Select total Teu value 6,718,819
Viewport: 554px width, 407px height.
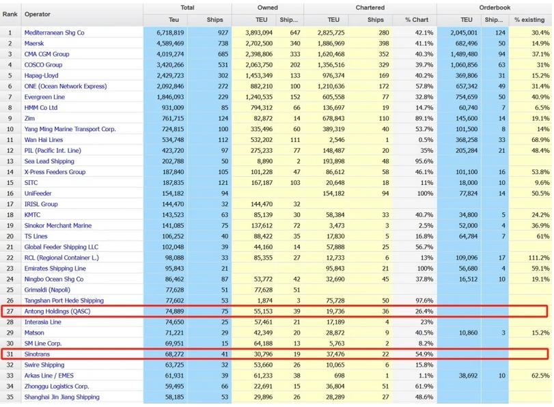[170, 33]
